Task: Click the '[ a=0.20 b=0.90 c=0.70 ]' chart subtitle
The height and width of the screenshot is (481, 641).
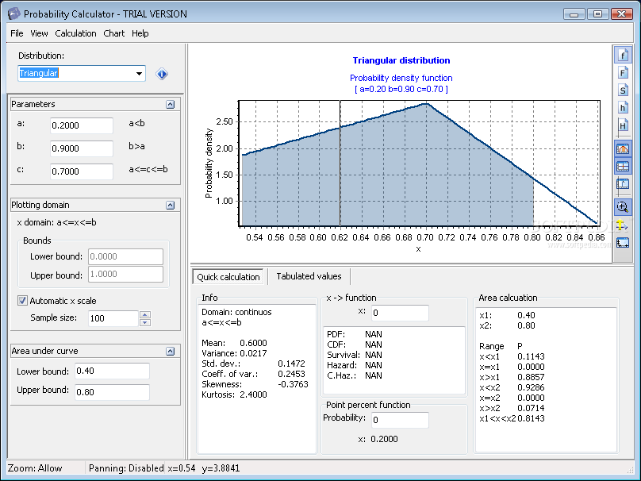Action: tap(401, 89)
